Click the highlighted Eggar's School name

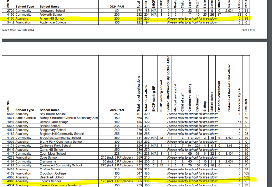tap(50, 181)
